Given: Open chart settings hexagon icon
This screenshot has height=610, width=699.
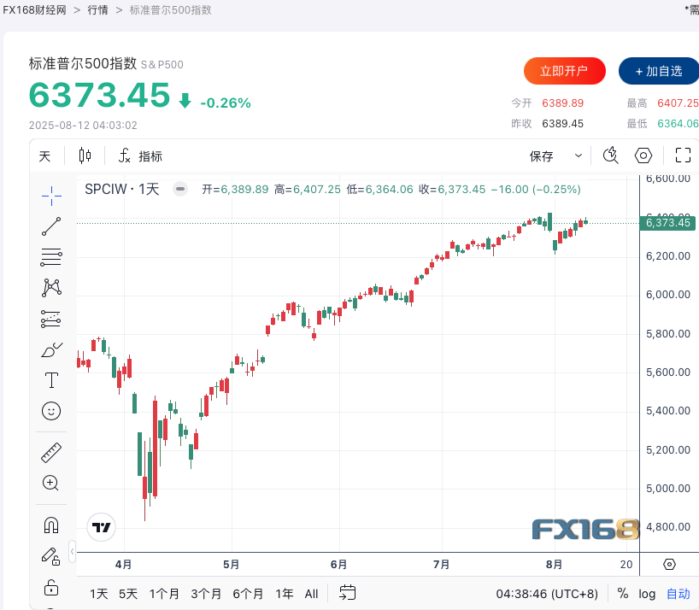Looking at the screenshot, I should 643,155.
